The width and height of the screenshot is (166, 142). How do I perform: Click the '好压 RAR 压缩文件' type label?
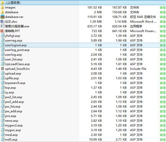point(143,17)
